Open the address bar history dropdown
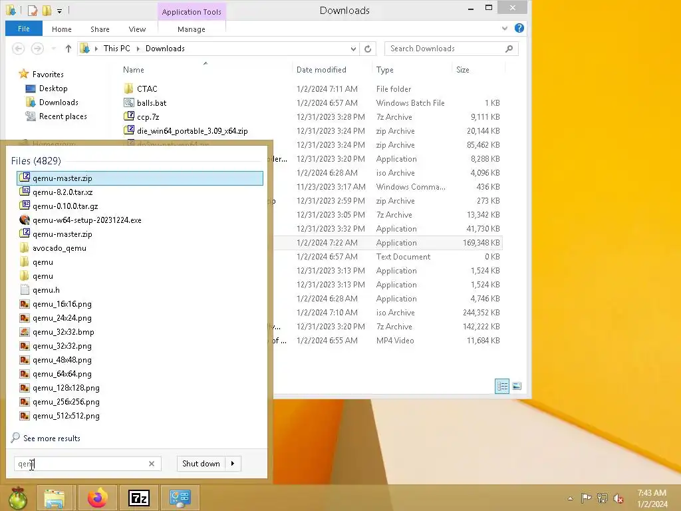Viewport: 681px width, 511px height. click(354, 49)
